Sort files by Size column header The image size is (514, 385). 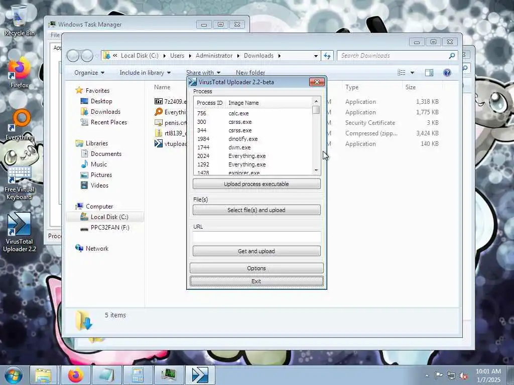pos(411,87)
